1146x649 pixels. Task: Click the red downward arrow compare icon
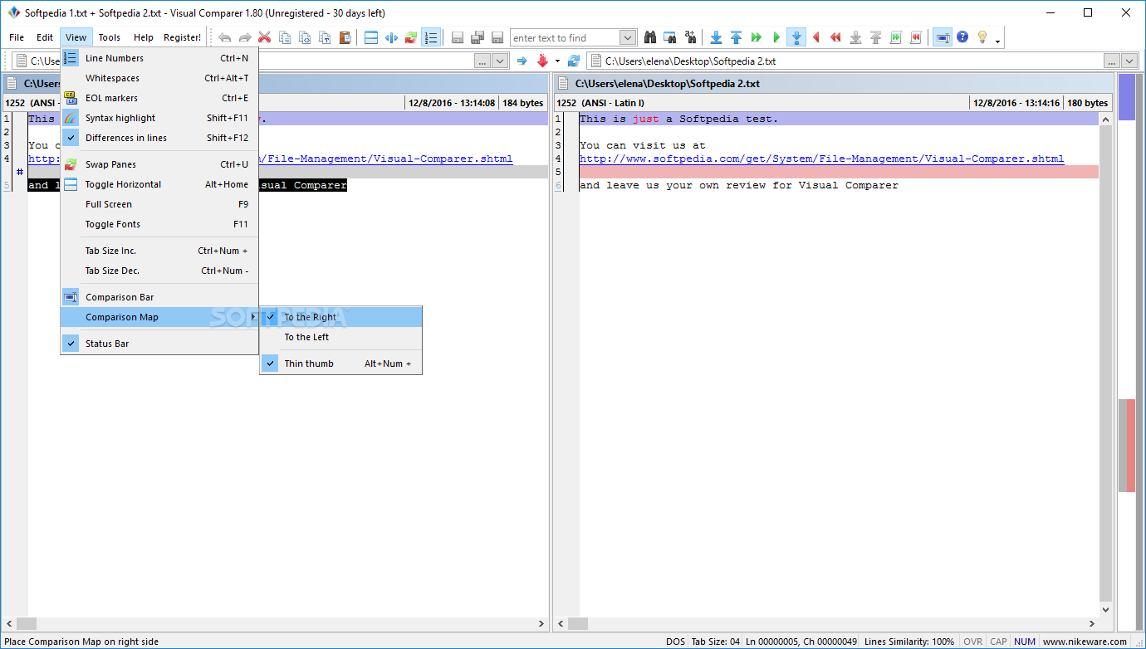click(x=542, y=61)
